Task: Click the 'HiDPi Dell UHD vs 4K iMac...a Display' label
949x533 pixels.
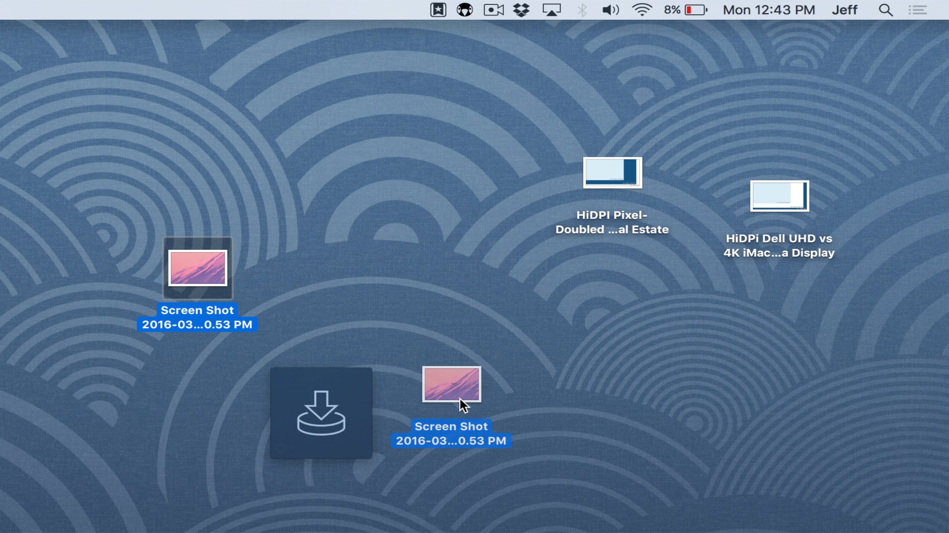Action: tap(779, 245)
